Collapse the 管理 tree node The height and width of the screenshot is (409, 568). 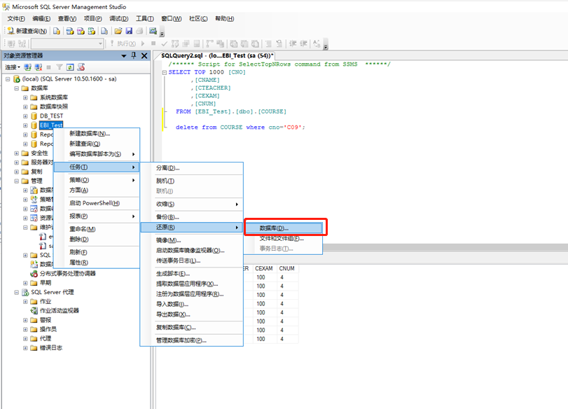pos(15,180)
